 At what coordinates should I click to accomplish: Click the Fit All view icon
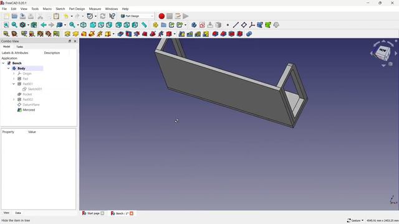point(6,25)
